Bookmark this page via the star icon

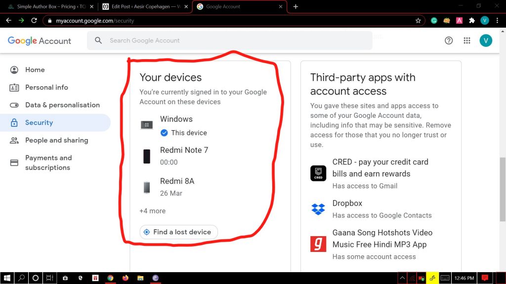pos(418,20)
